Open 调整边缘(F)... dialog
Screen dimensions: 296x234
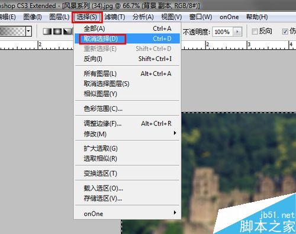point(127,124)
